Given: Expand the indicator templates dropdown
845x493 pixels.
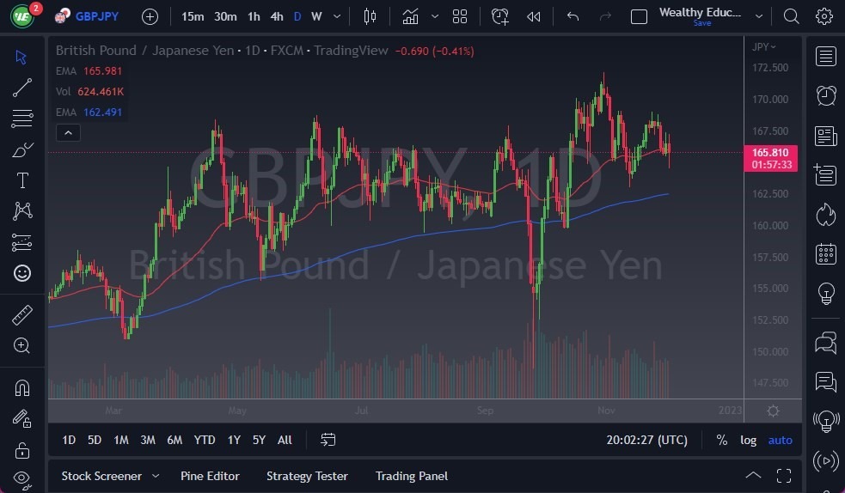Looking at the screenshot, I should tap(435, 16).
